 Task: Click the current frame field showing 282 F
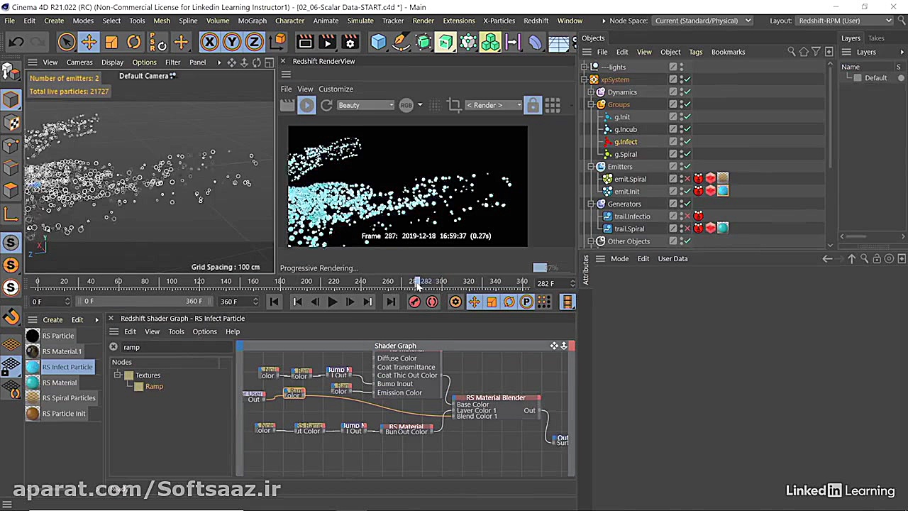(x=545, y=283)
